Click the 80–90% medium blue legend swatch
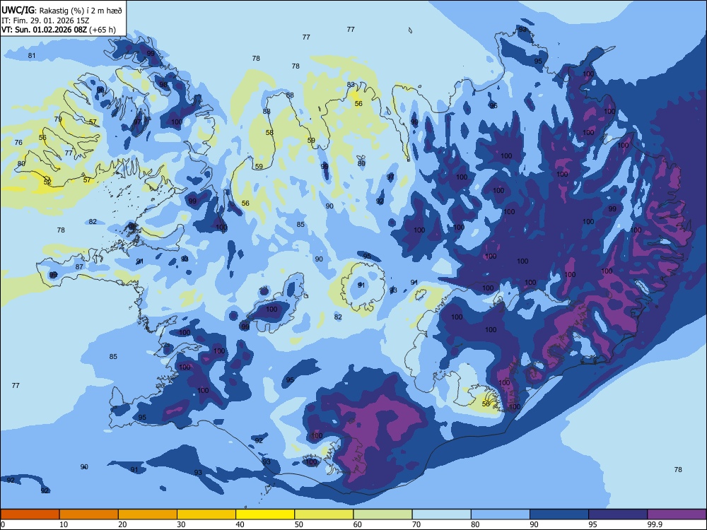 501,514
